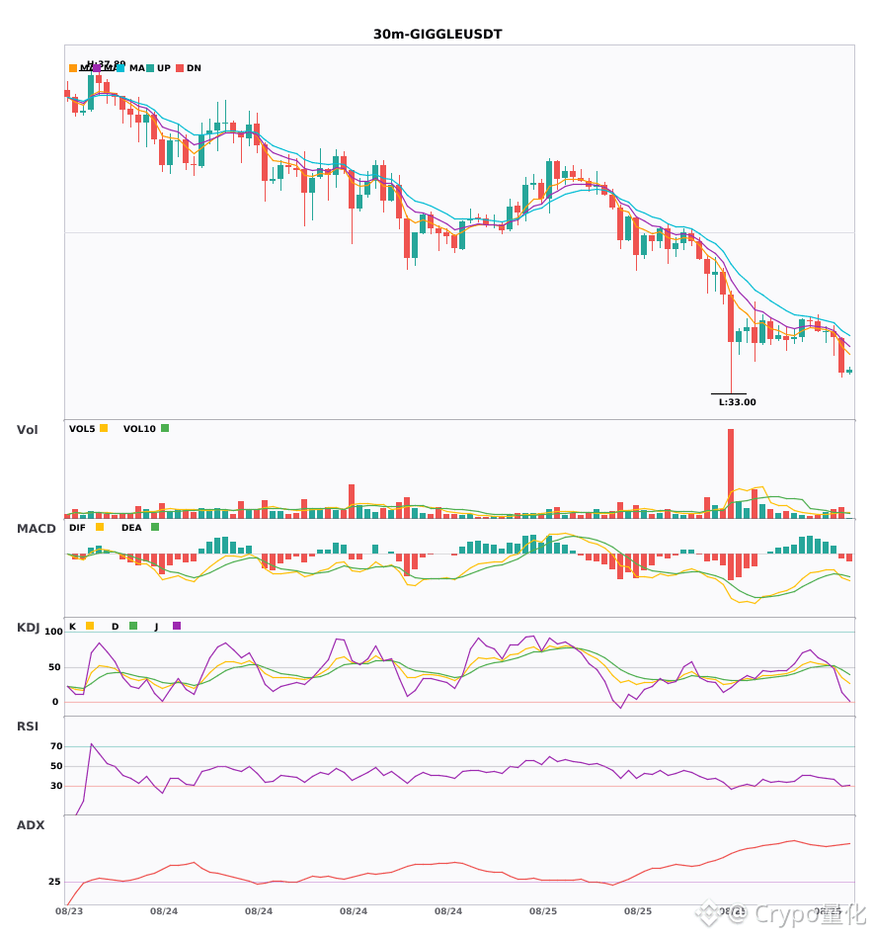Click the purple J legend swatch

[177, 626]
